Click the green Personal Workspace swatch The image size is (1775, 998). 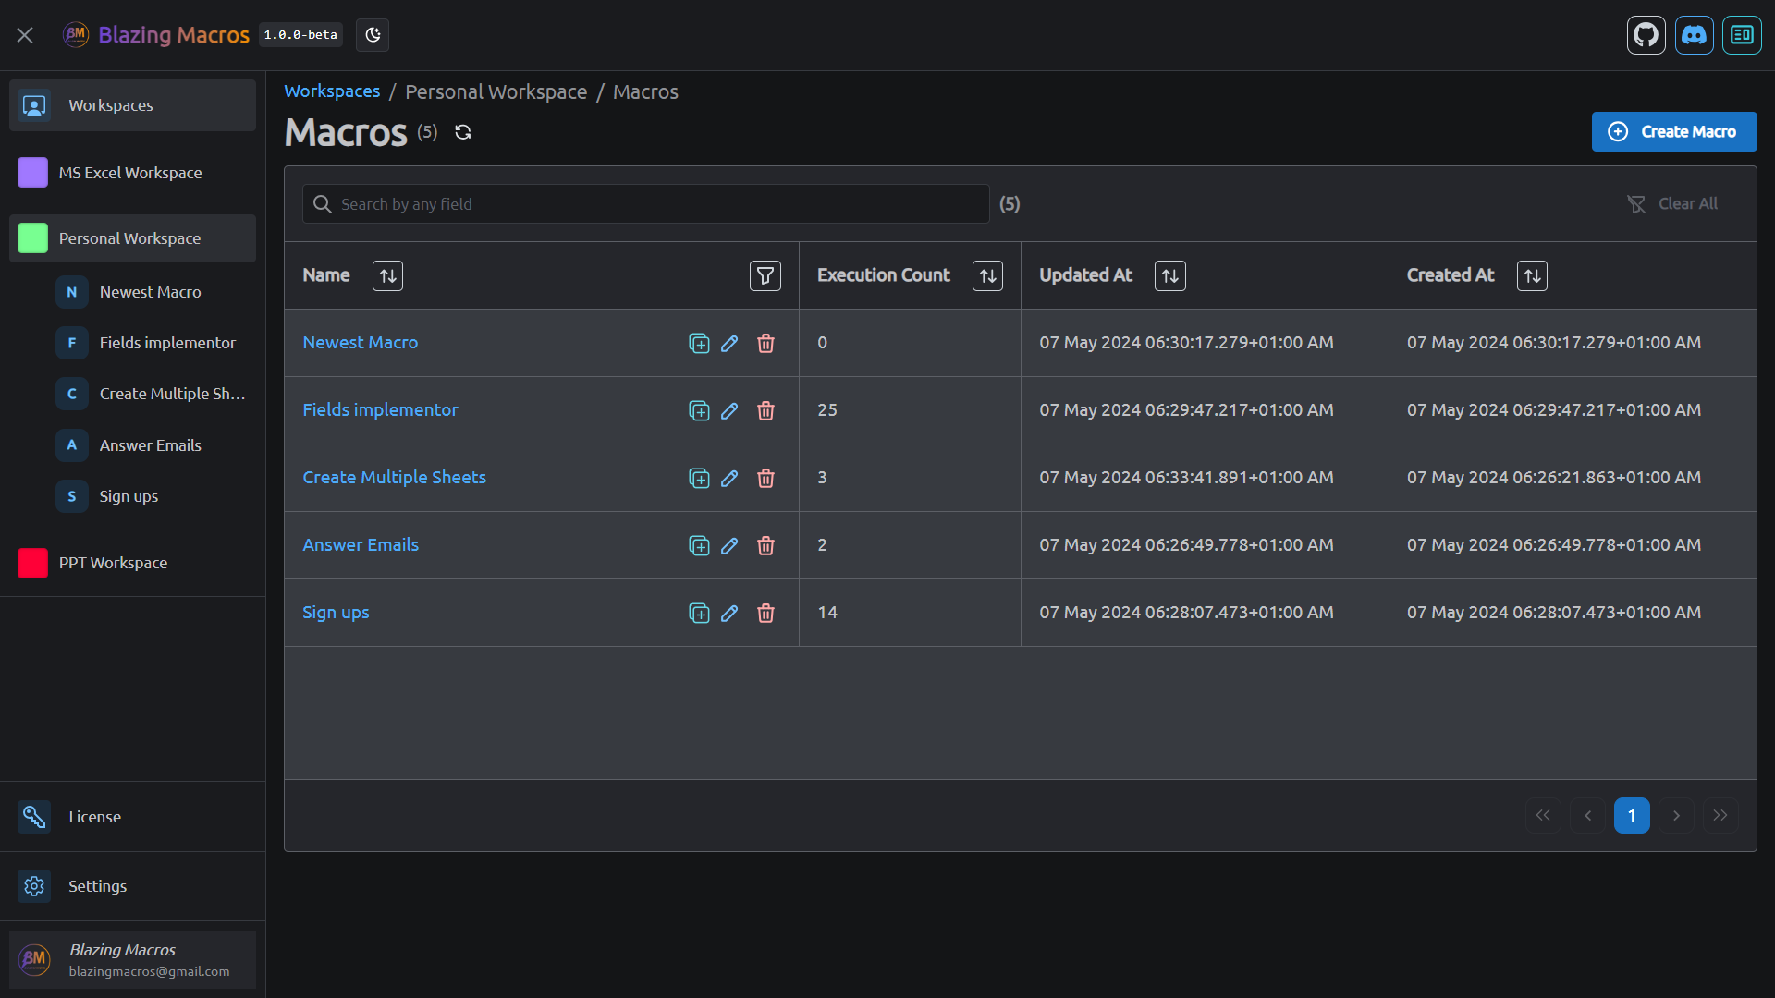[x=33, y=238]
